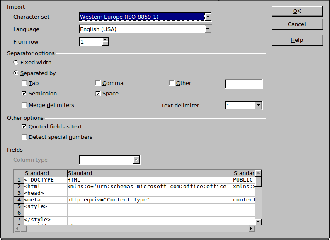Enable the Comma separator checkbox

(x=98, y=83)
